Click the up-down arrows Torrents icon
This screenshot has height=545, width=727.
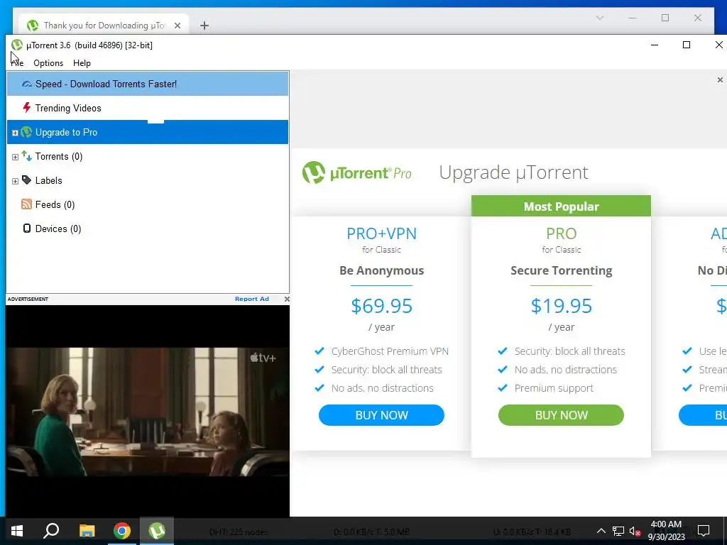27,156
